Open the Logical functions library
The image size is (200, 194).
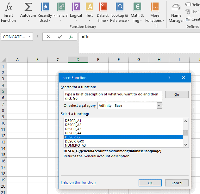[76, 12]
